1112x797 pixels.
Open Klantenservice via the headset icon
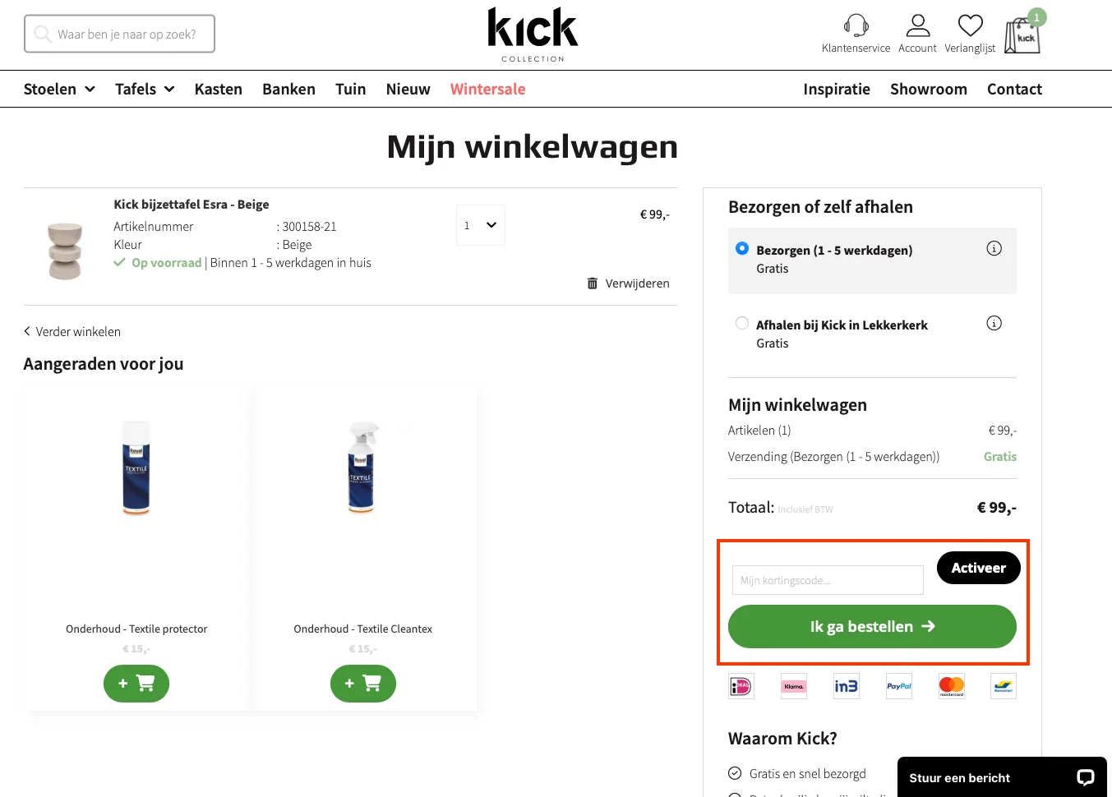point(855,25)
